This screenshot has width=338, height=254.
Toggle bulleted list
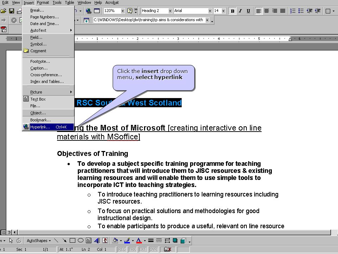[x=301, y=11]
